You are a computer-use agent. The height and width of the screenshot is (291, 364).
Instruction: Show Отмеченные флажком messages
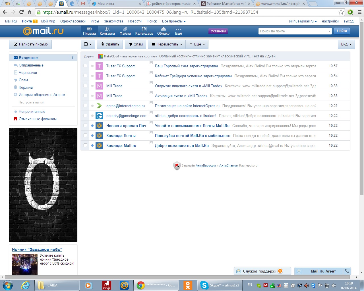[x=38, y=119]
